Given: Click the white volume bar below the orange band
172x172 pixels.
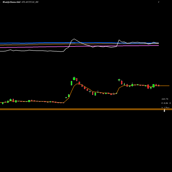Looking at the screenshot, I should (x=164, y=111).
